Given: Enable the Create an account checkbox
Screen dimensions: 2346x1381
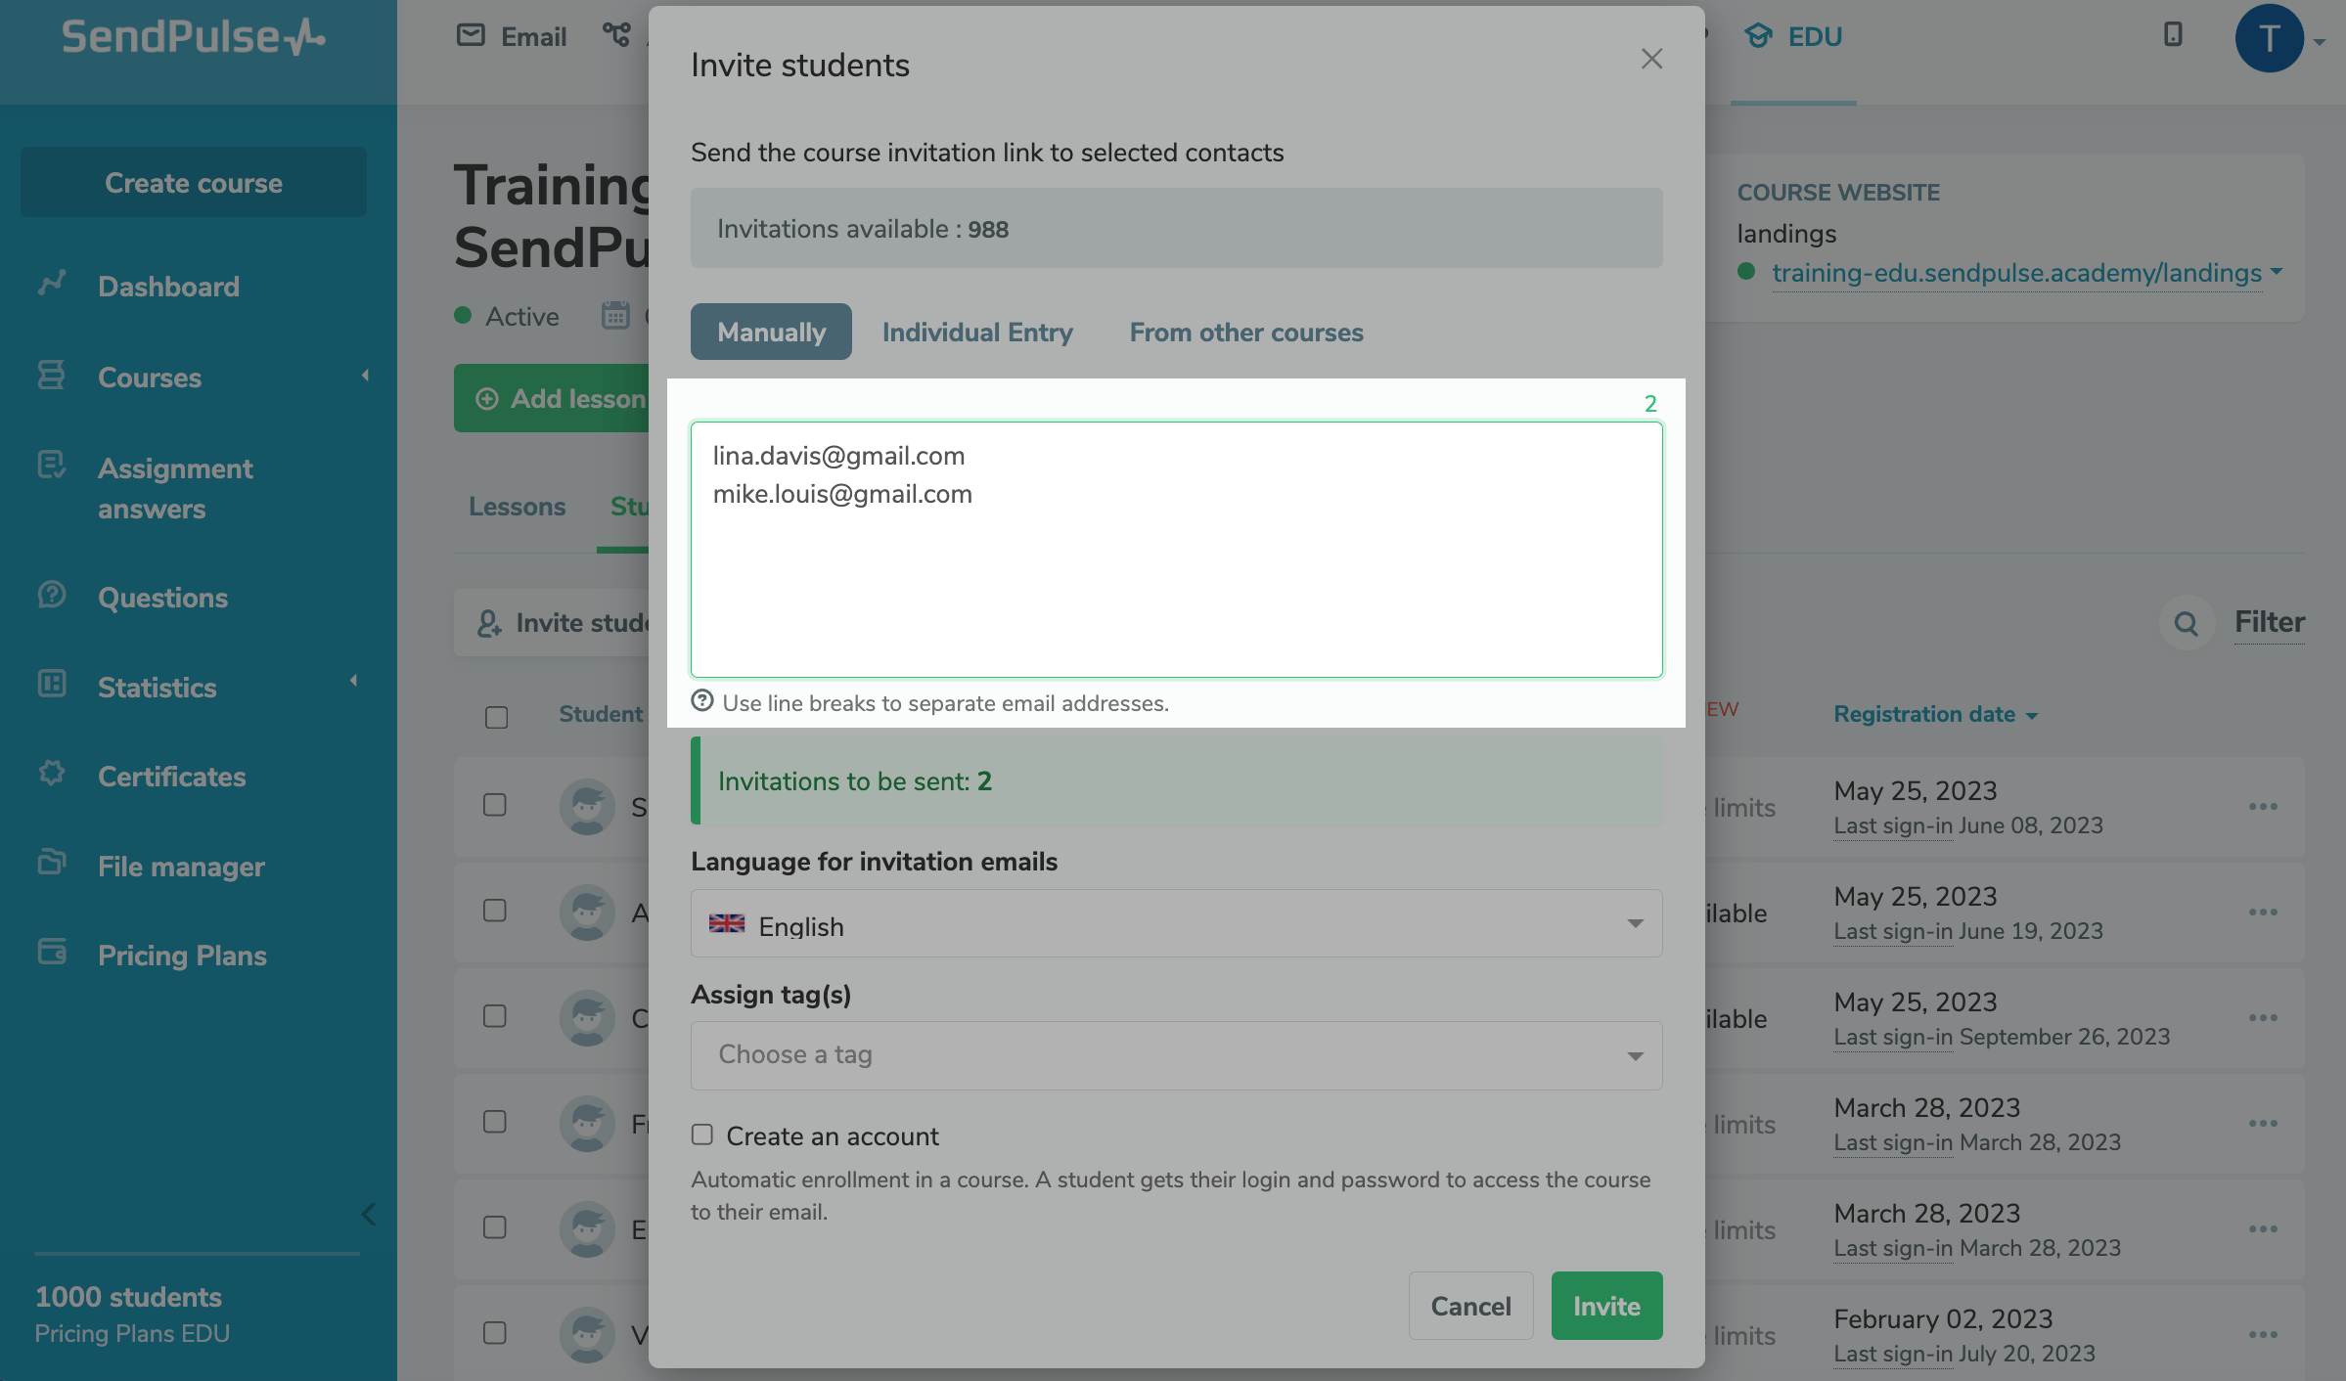Looking at the screenshot, I should [x=702, y=1135].
